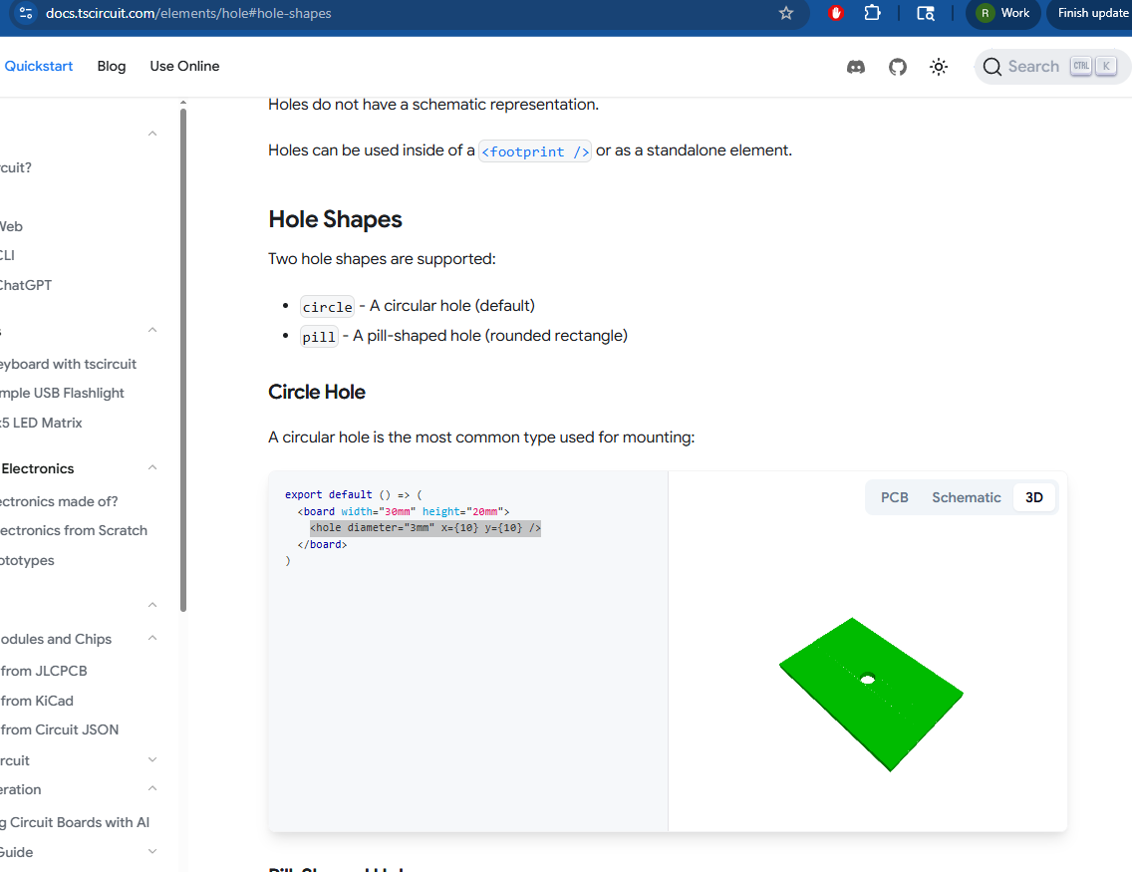Open 'Electronics from Scratch' sidebar link
Viewport: 1132px width, 872px height.
[74, 530]
